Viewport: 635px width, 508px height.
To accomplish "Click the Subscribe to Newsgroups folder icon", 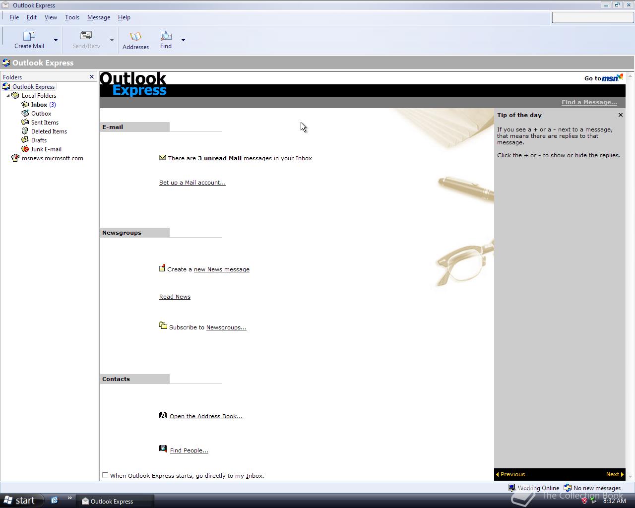I will coord(163,325).
